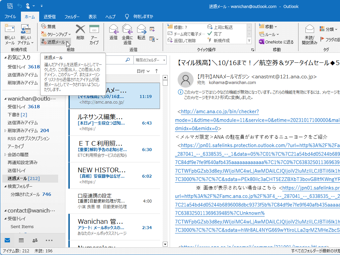The image size is (340, 255).
Task: Click the search magnifier icon
Action: 128,60
